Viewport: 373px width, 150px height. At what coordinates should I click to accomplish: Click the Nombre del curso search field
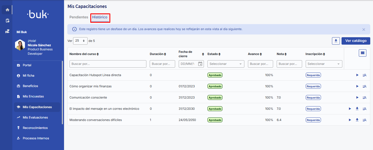pos(108,64)
